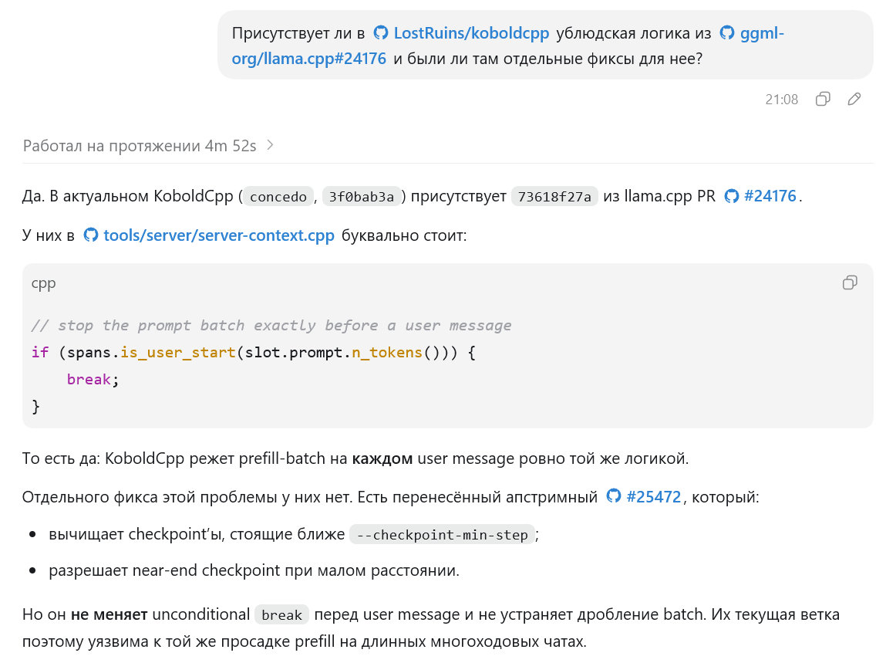The width and height of the screenshot is (886, 663).
Task: Open the upstream #25472 PR link
Action: pos(654,497)
